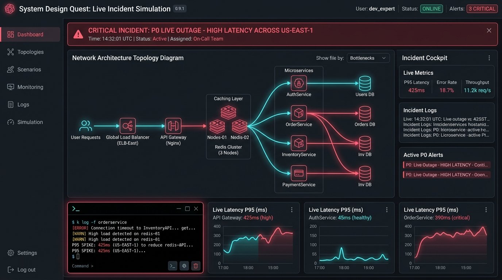This screenshot has width=502, height=280.
Task: Select the PaymentService microservice icon
Action: (299, 173)
